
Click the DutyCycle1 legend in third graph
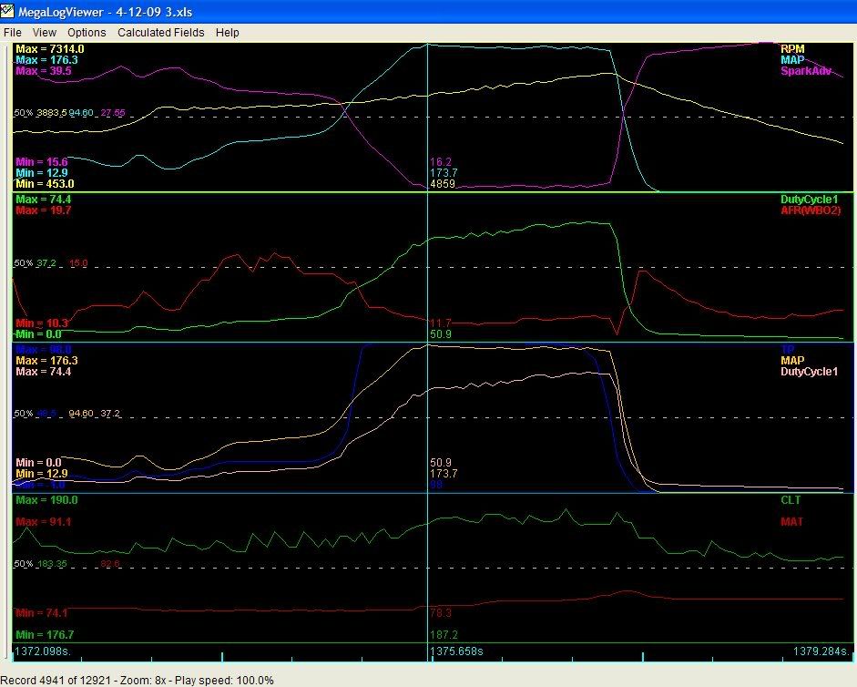pyautogui.click(x=809, y=372)
